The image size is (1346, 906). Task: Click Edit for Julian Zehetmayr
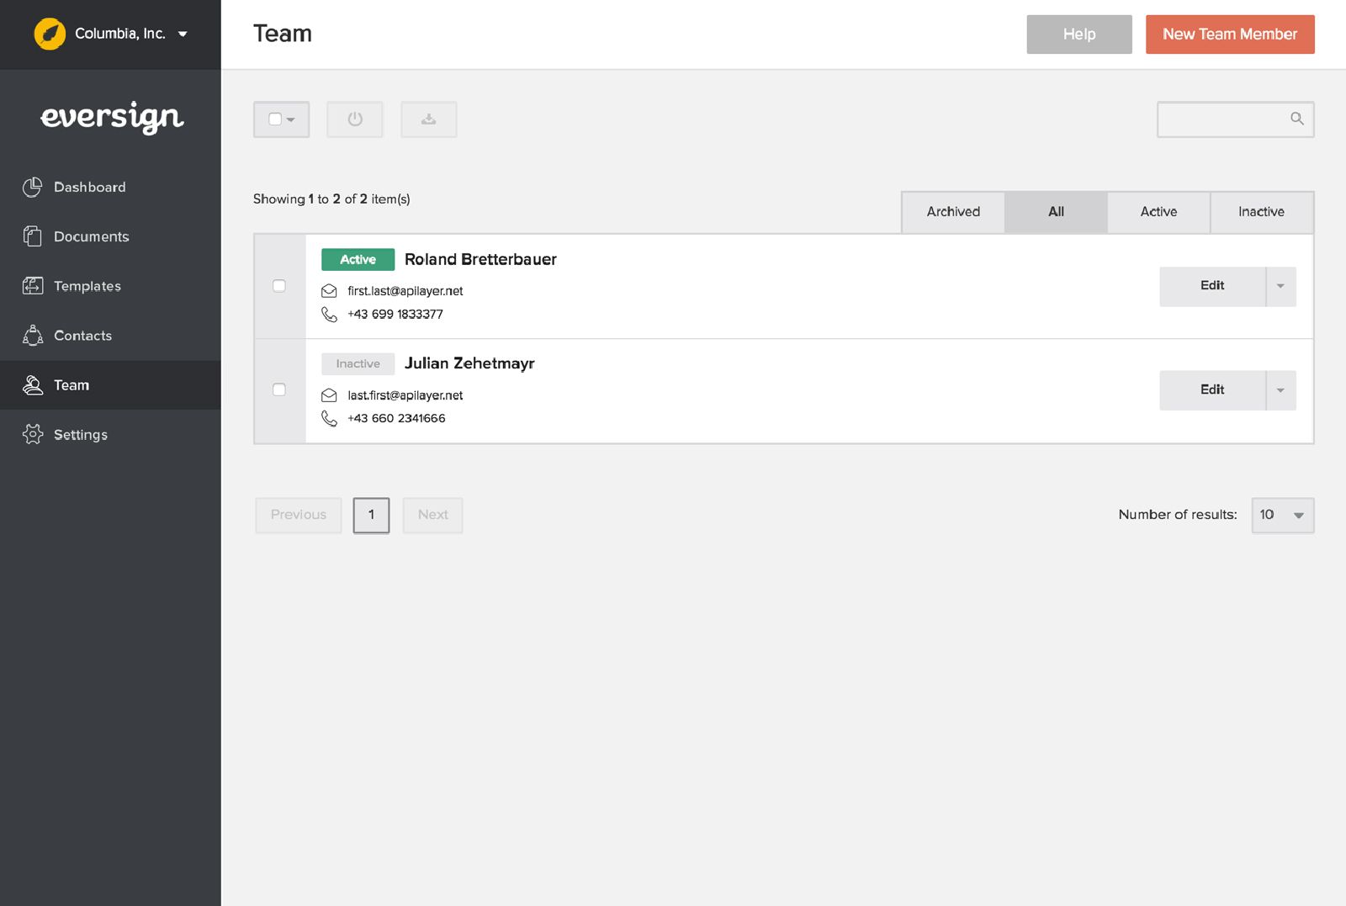coord(1211,389)
